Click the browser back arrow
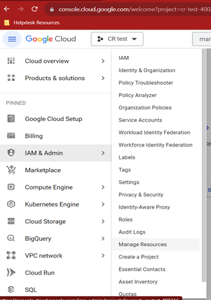The width and height of the screenshot is (211, 300). pyautogui.click(x=7, y=9)
